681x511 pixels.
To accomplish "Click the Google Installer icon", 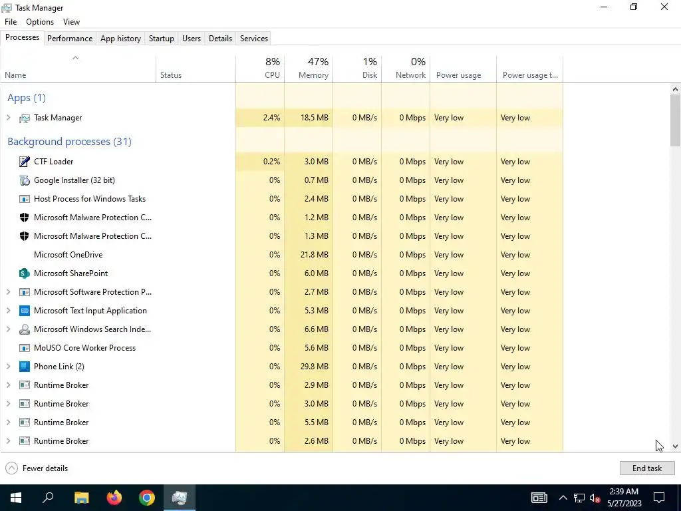I will point(25,180).
